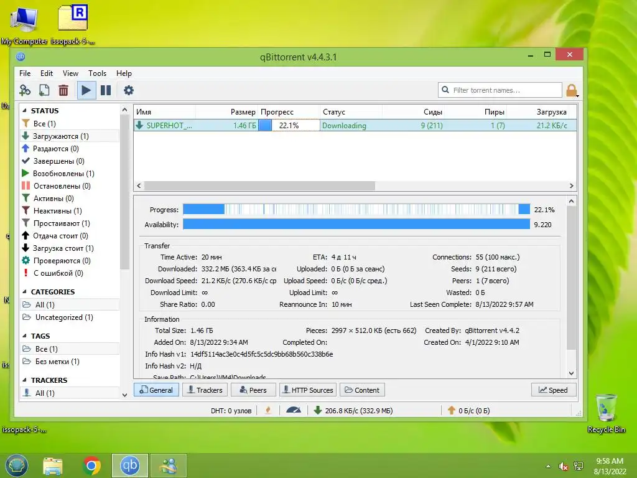
Task: Select the Загрузка стоит (1) status filter
Action: click(70, 248)
